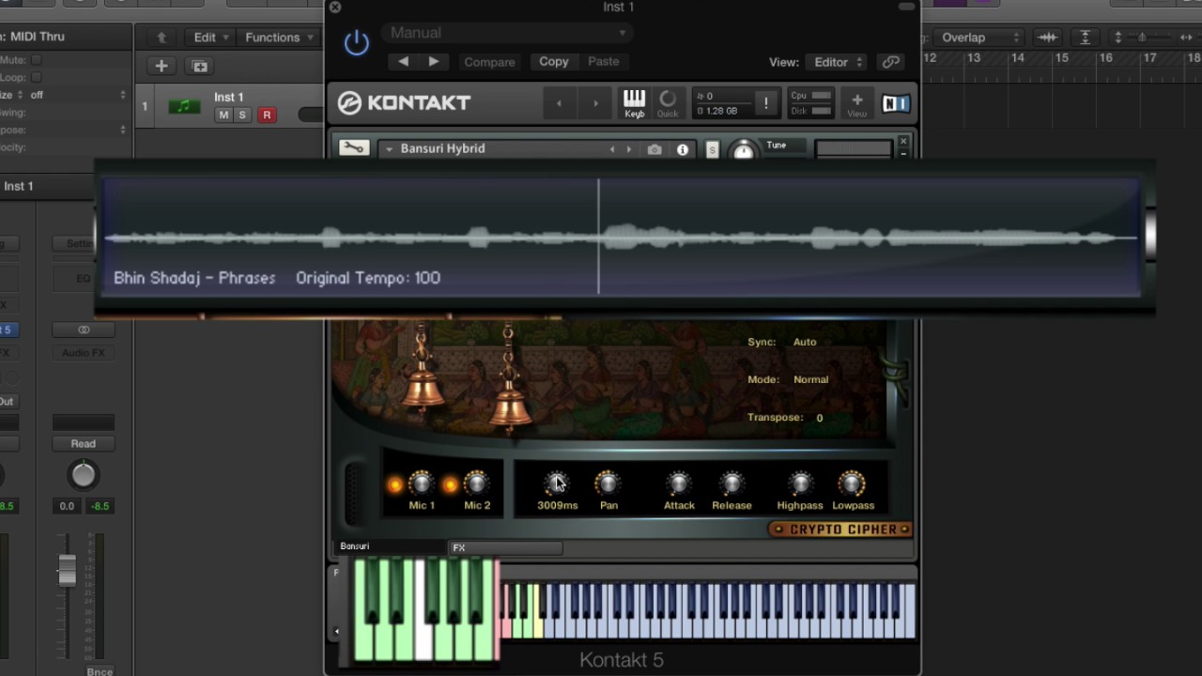Expand the Bansuri Hybrid instrument name menu
The width and height of the screenshot is (1202, 676).
388,149
